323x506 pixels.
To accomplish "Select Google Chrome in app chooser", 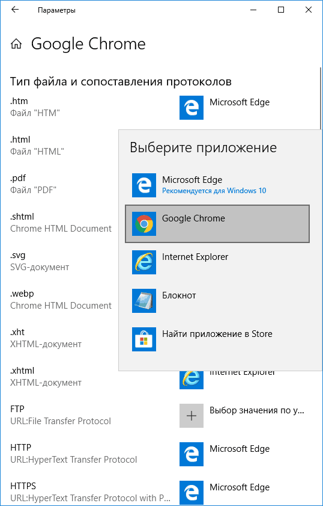I will 217,224.
